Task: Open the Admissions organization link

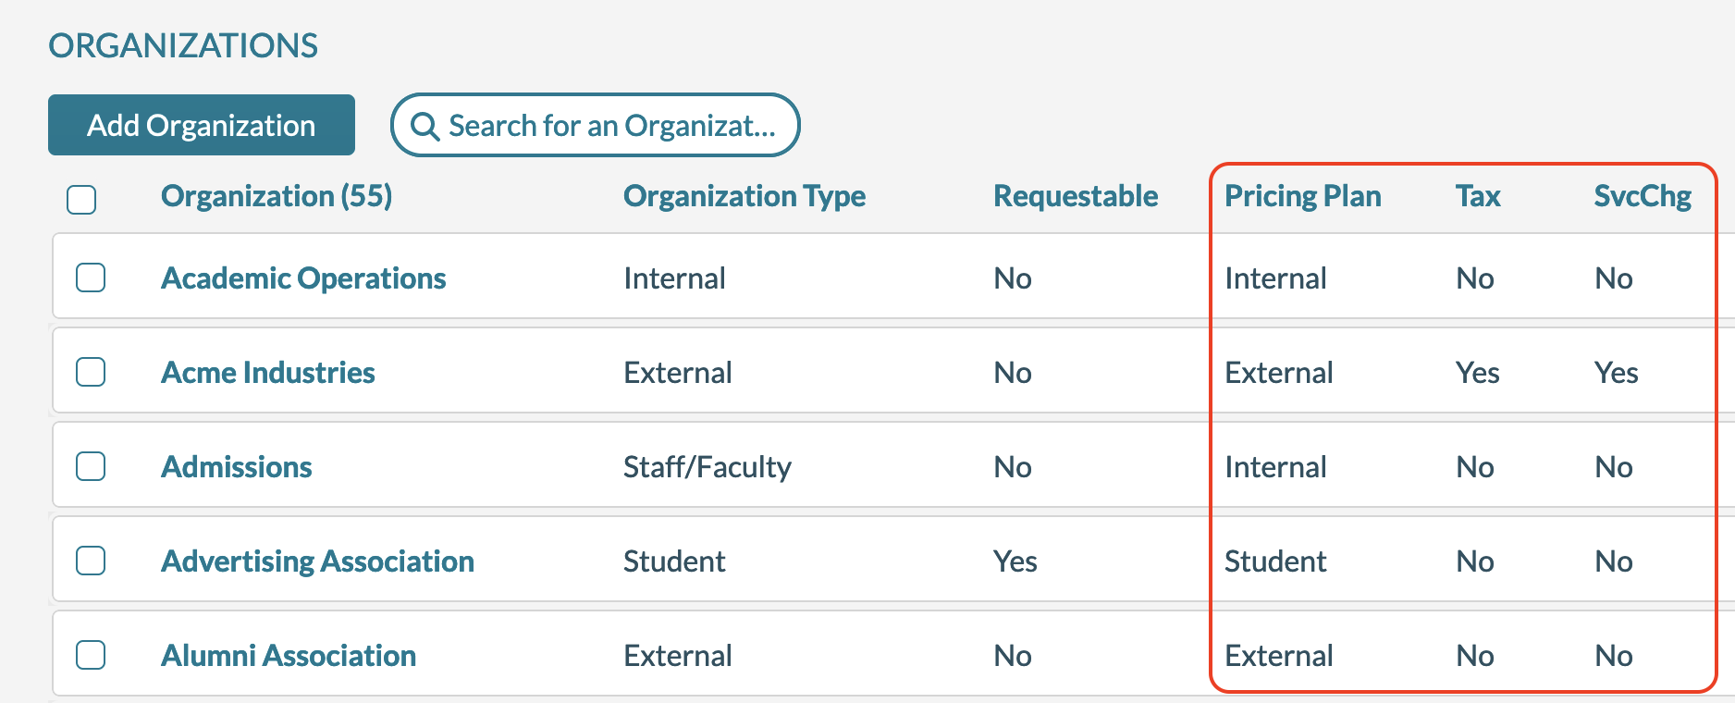Action: click(237, 467)
